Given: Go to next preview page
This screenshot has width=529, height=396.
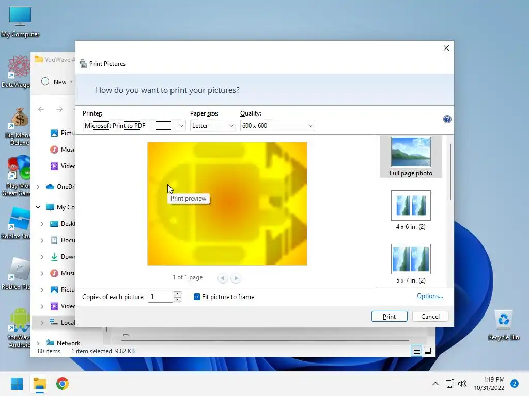Looking at the screenshot, I should [x=236, y=278].
